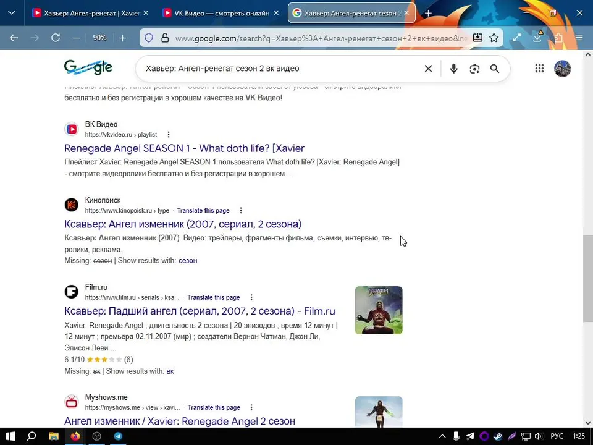This screenshot has height=445, width=593.
Task: Open the Firefox downloads panel
Action: point(537,37)
